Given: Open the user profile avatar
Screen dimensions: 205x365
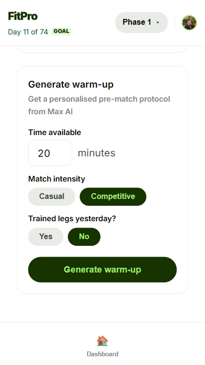Looking at the screenshot, I should (189, 23).
